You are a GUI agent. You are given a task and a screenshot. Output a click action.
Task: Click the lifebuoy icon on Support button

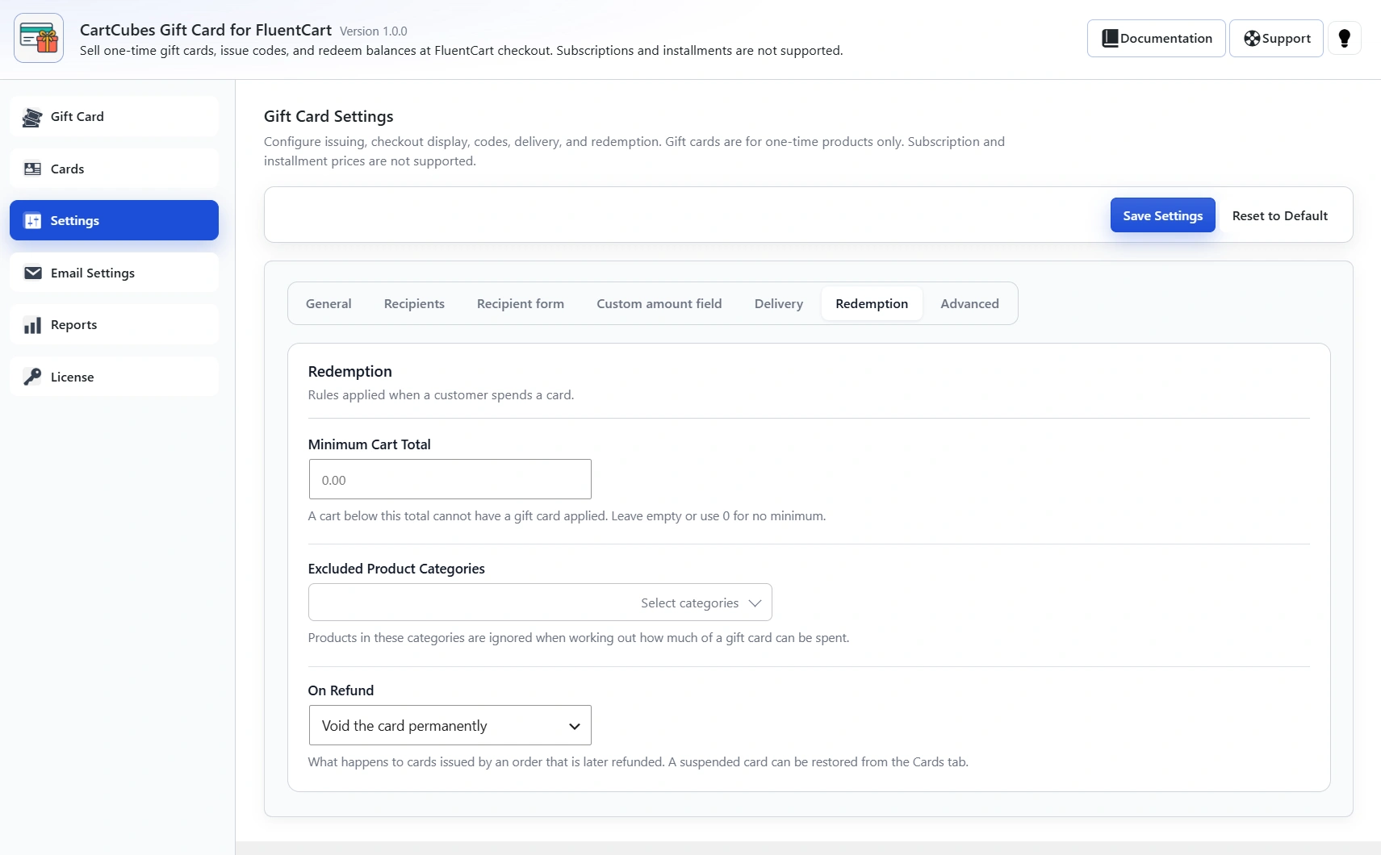1252,38
